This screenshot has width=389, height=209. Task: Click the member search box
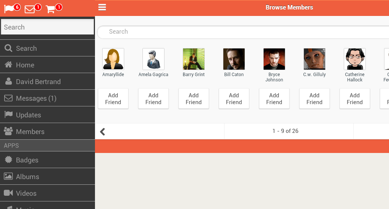coord(243,32)
